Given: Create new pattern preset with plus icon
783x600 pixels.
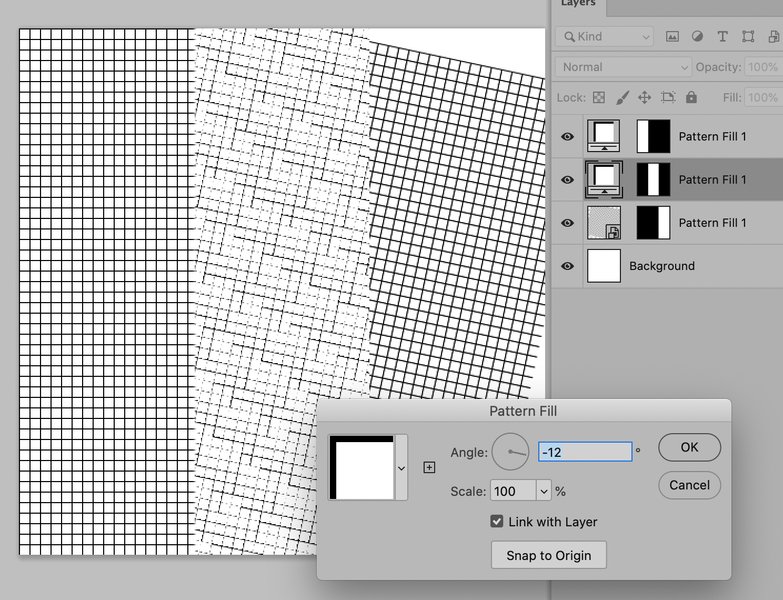Looking at the screenshot, I should click(429, 467).
